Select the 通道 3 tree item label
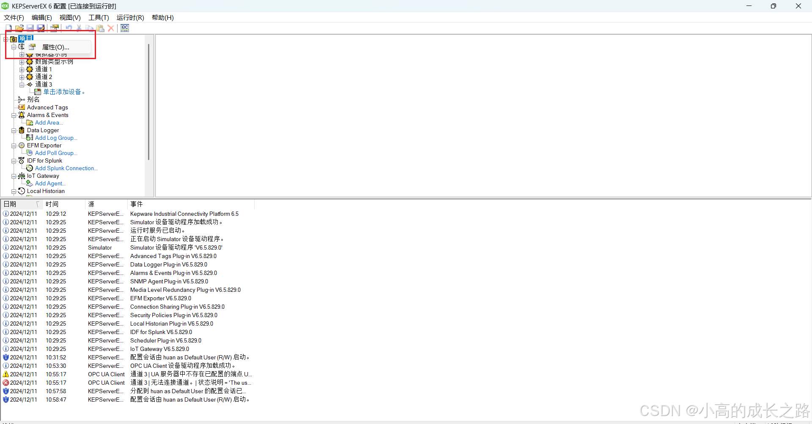The image size is (812, 424). pyautogui.click(x=44, y=84)
